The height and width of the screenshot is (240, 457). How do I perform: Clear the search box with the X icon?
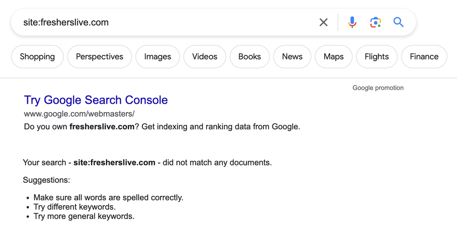(x=323, y=22)
